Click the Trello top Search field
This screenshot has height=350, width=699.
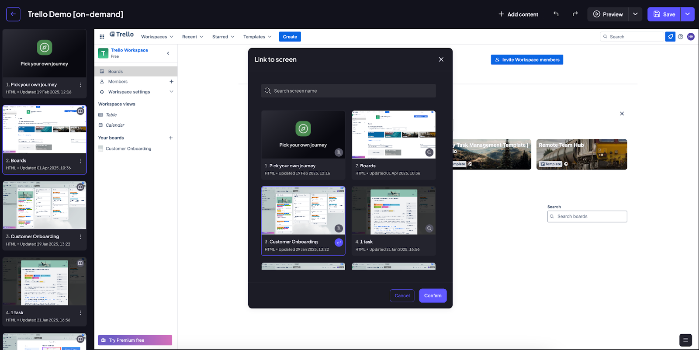(632, 37)
